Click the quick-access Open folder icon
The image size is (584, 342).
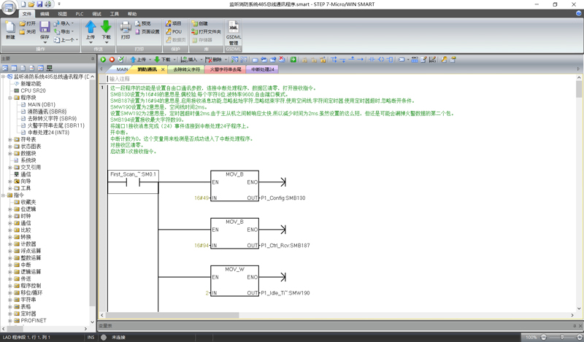coord(31,4)
